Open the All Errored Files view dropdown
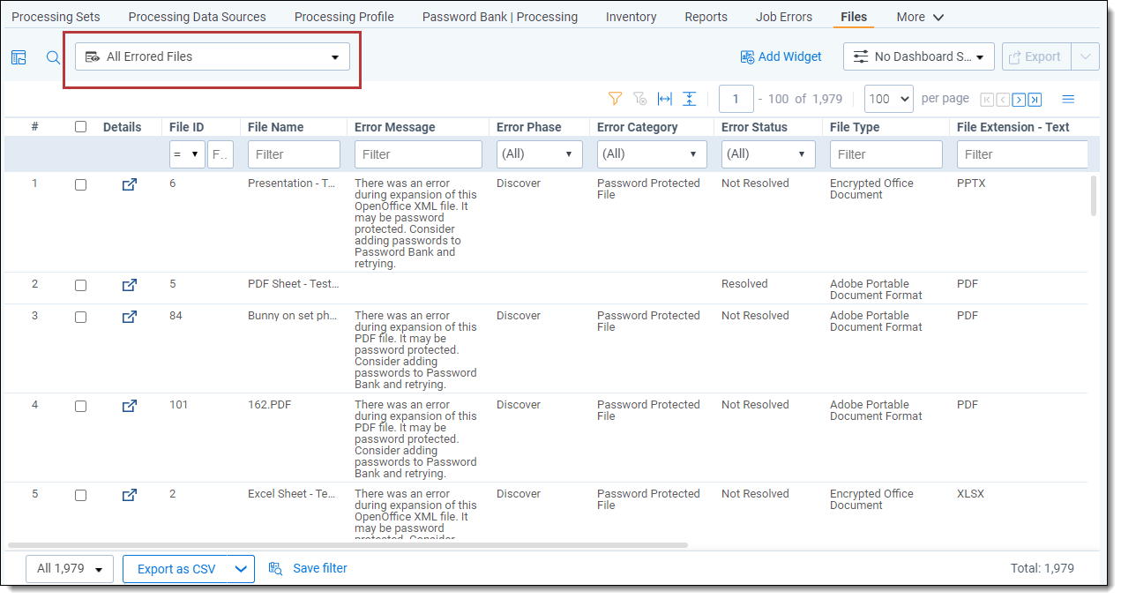This screenshot has height=599, width=1121. coord(213,56)
